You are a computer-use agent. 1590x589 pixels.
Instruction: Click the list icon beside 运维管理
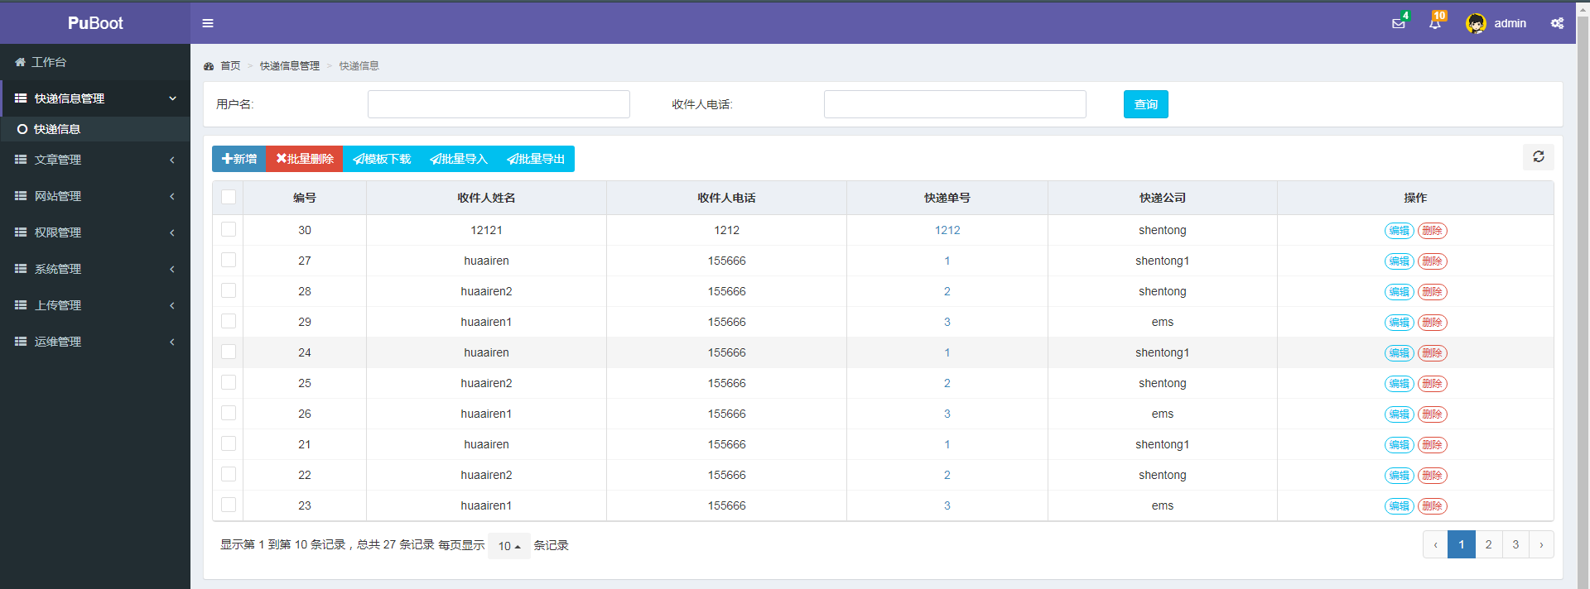[x=21, y=342]
